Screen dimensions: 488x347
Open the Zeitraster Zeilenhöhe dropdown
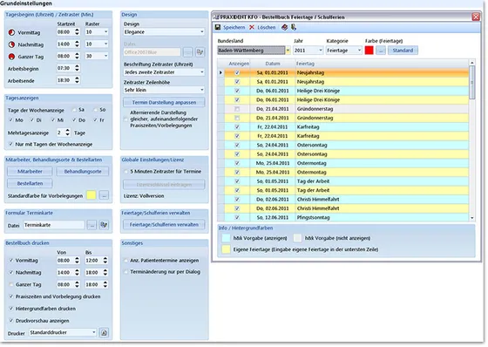pyautogui.click(x=201, y=90)
